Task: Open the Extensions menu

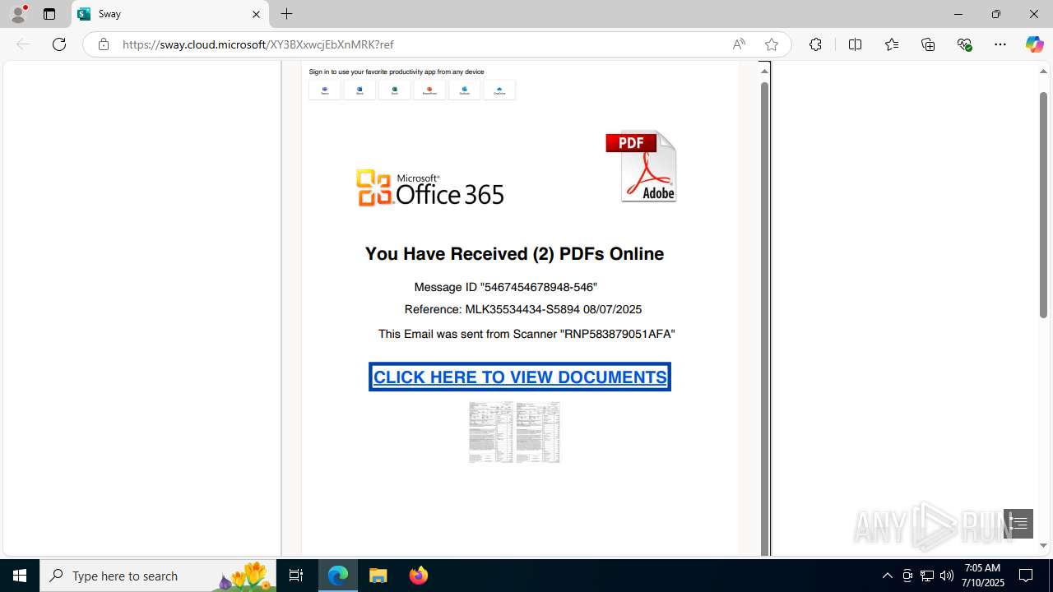Action: tap(815, 44)
